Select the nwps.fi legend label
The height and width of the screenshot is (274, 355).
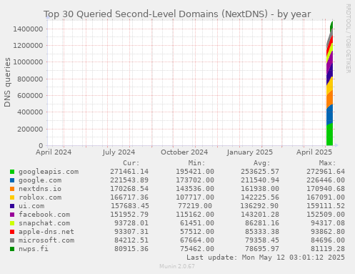click(x=34, y=249)
